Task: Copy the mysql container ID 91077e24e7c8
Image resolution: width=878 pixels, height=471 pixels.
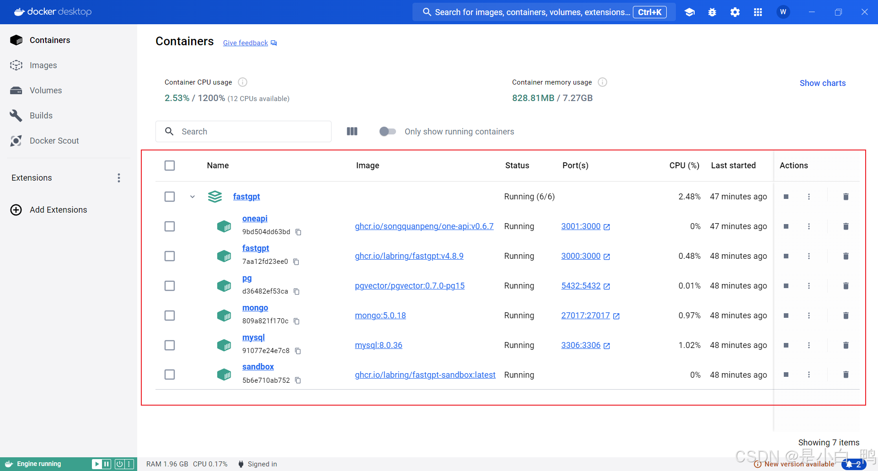Action: pos(298,351)
